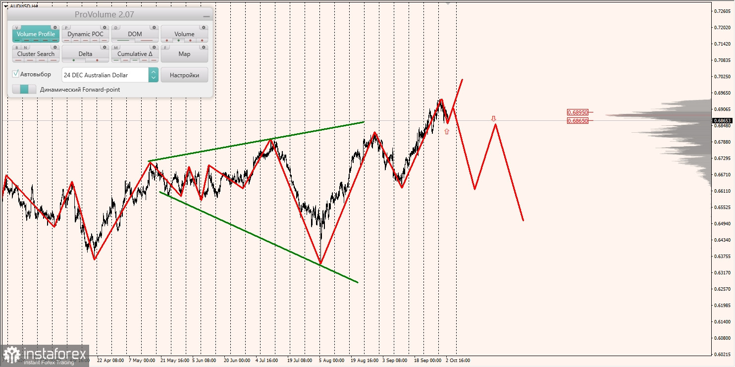Click the 2 Oct 16:00 date label
The height and width of the screenshot is (367, 735).
coord(458,361)
